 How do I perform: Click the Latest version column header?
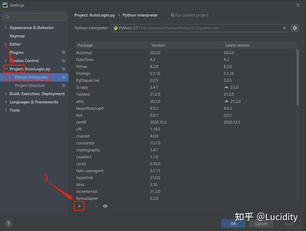pyautogui.click(x=259, y=45)
